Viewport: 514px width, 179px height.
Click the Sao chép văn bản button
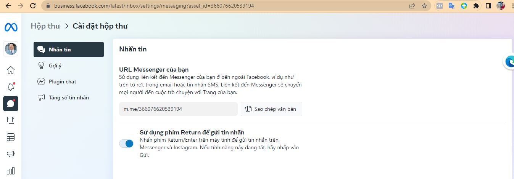pos(271,109)
